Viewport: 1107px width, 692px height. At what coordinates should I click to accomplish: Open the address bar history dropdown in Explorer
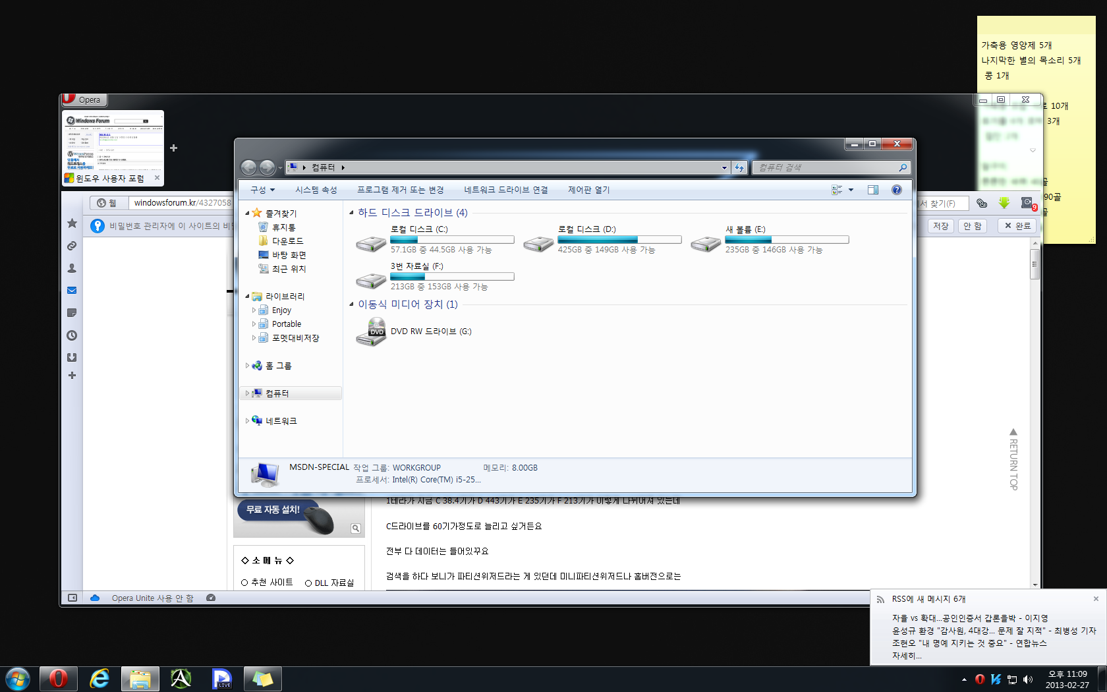[724, 167]
